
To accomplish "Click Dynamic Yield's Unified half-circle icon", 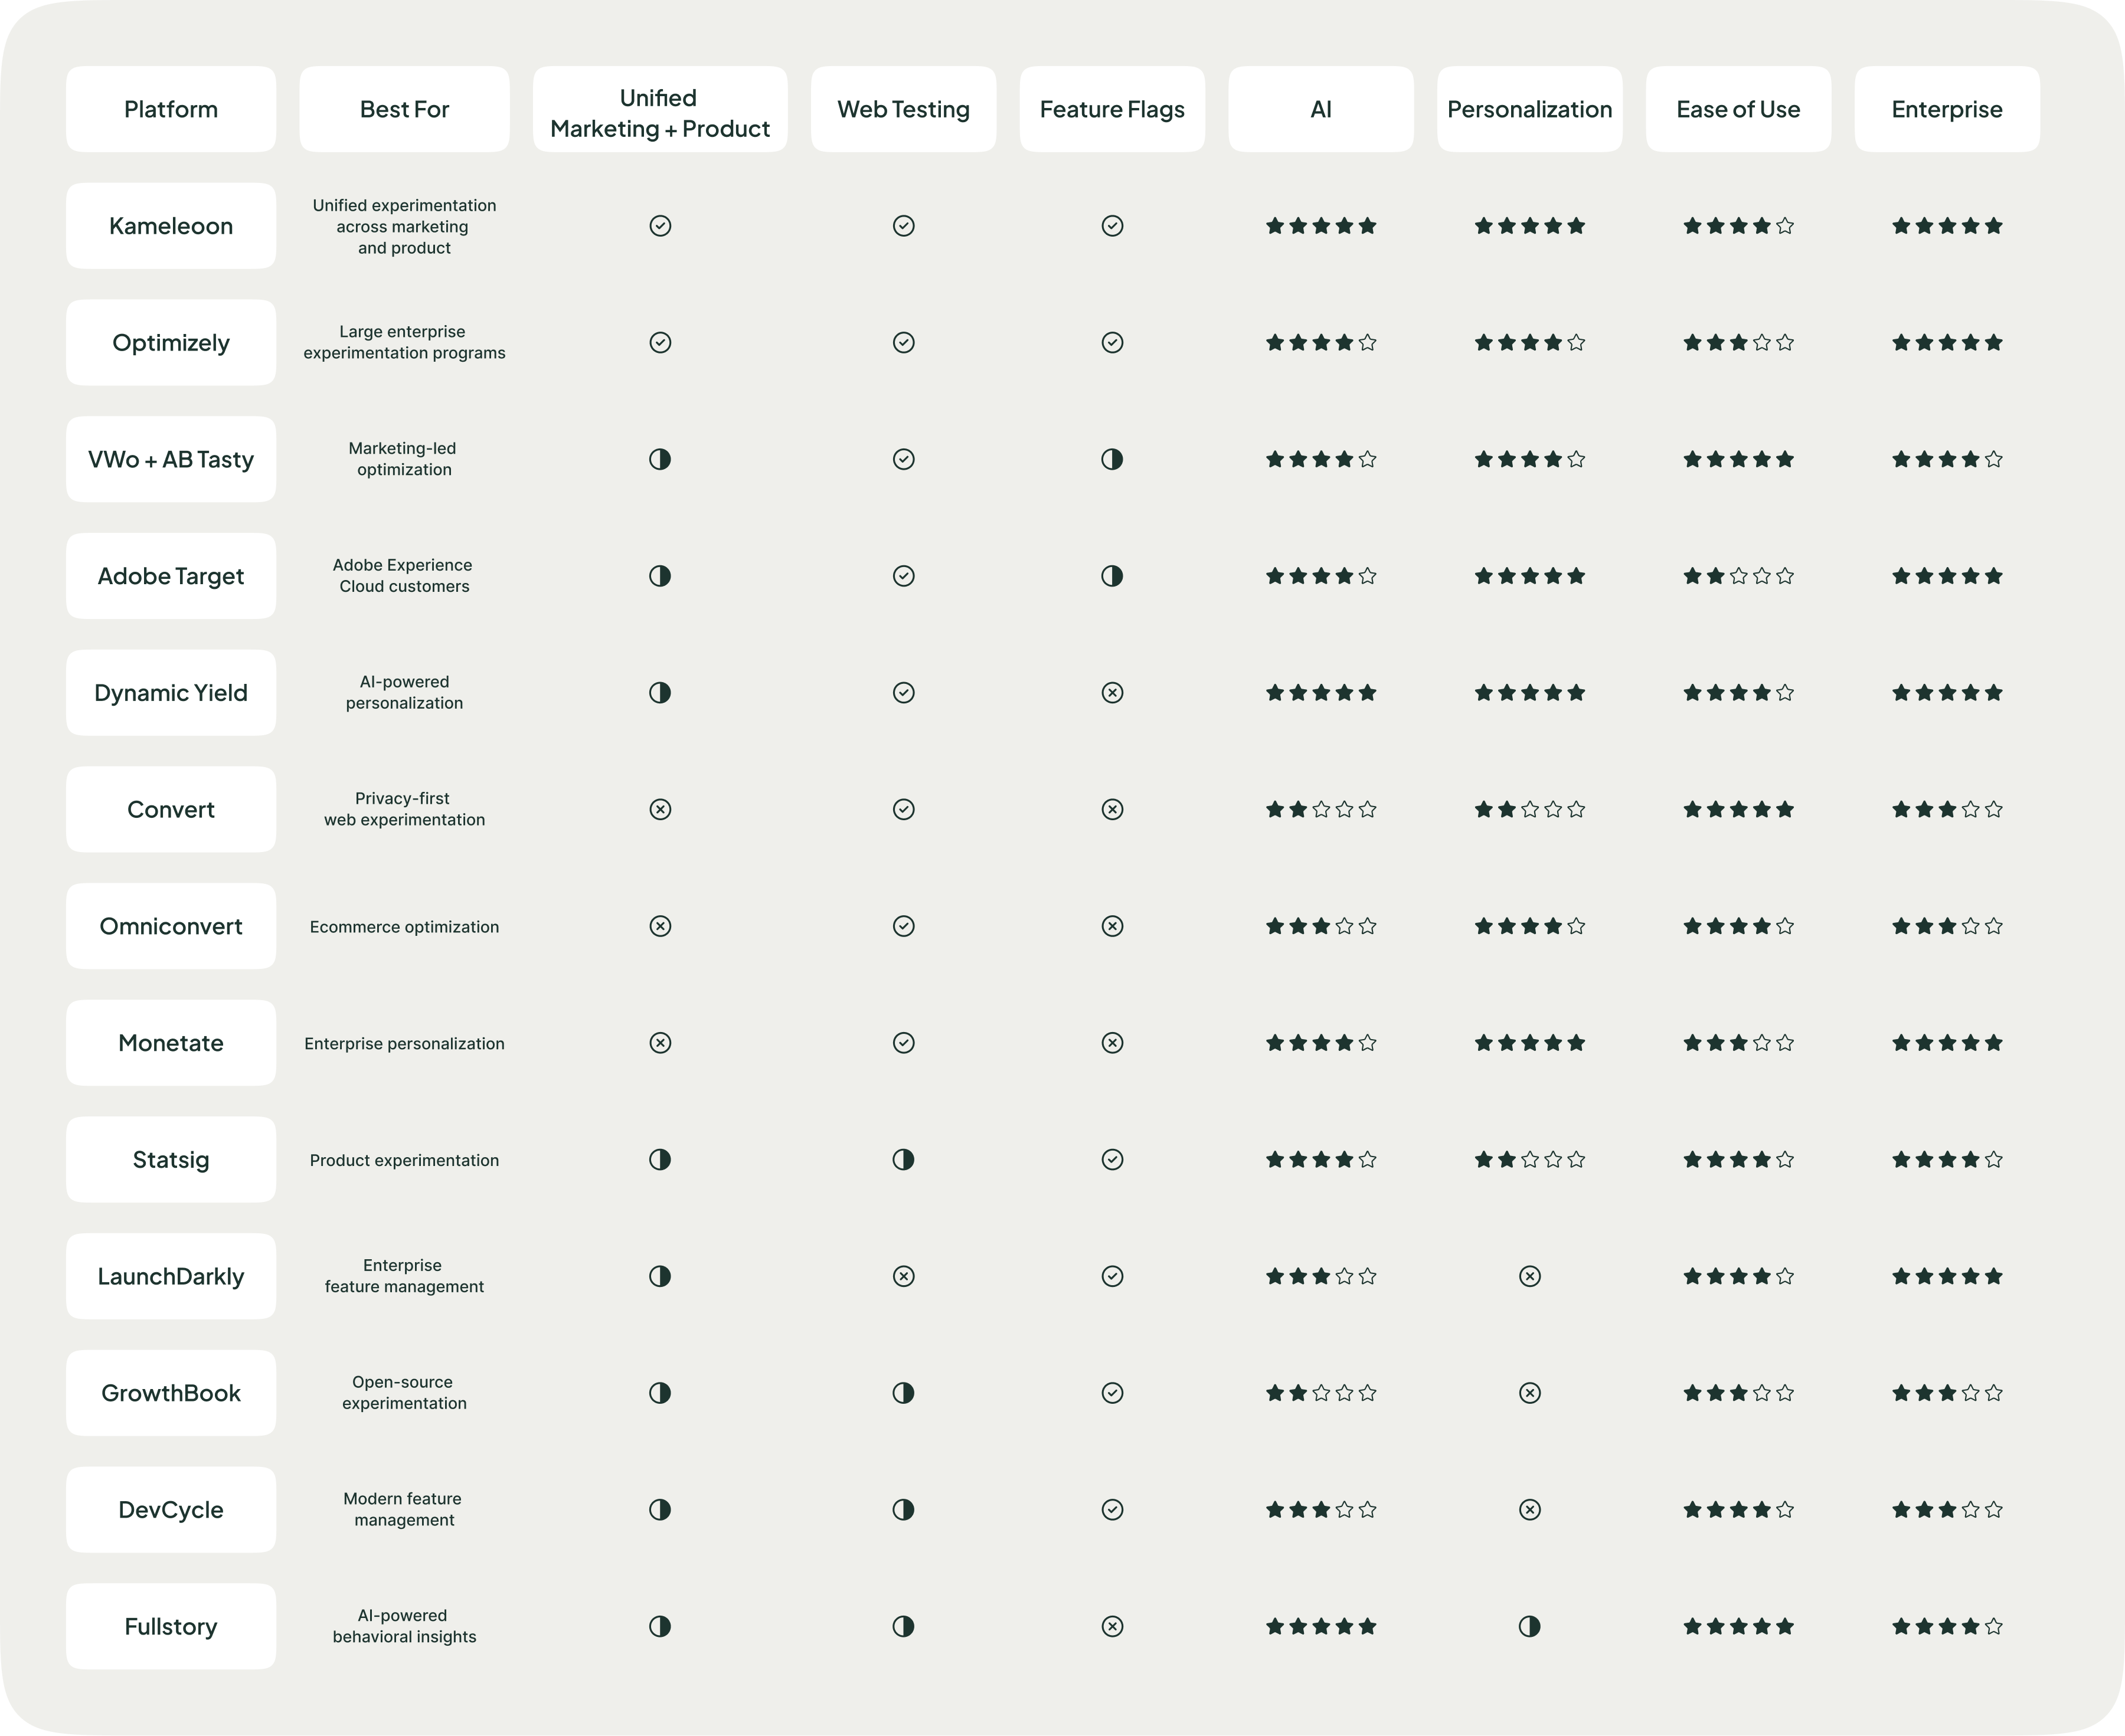I will 661,693.
